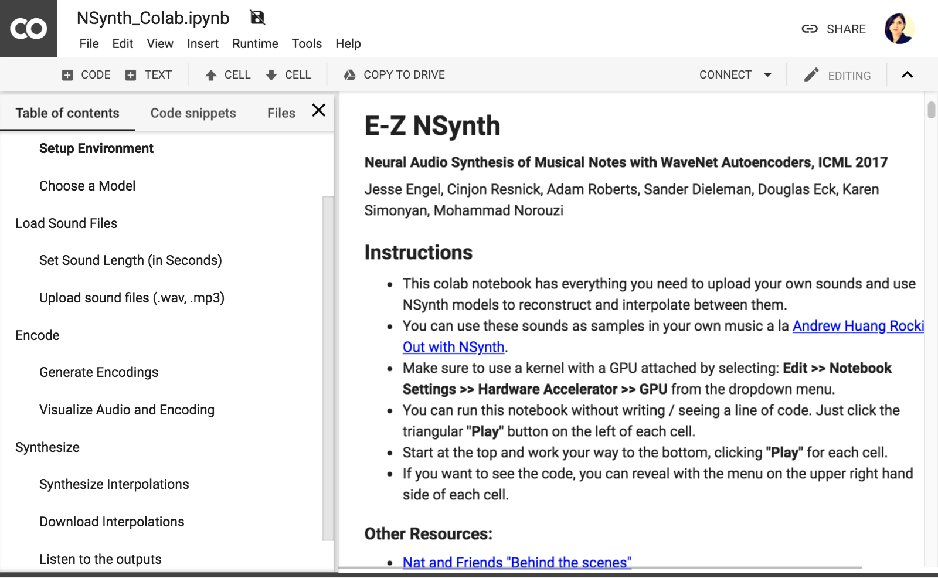Image resolution: width=938 pixels, height=578 pixels.
Task: Switch to the Code snippets tab
Action: pos(193,113)
